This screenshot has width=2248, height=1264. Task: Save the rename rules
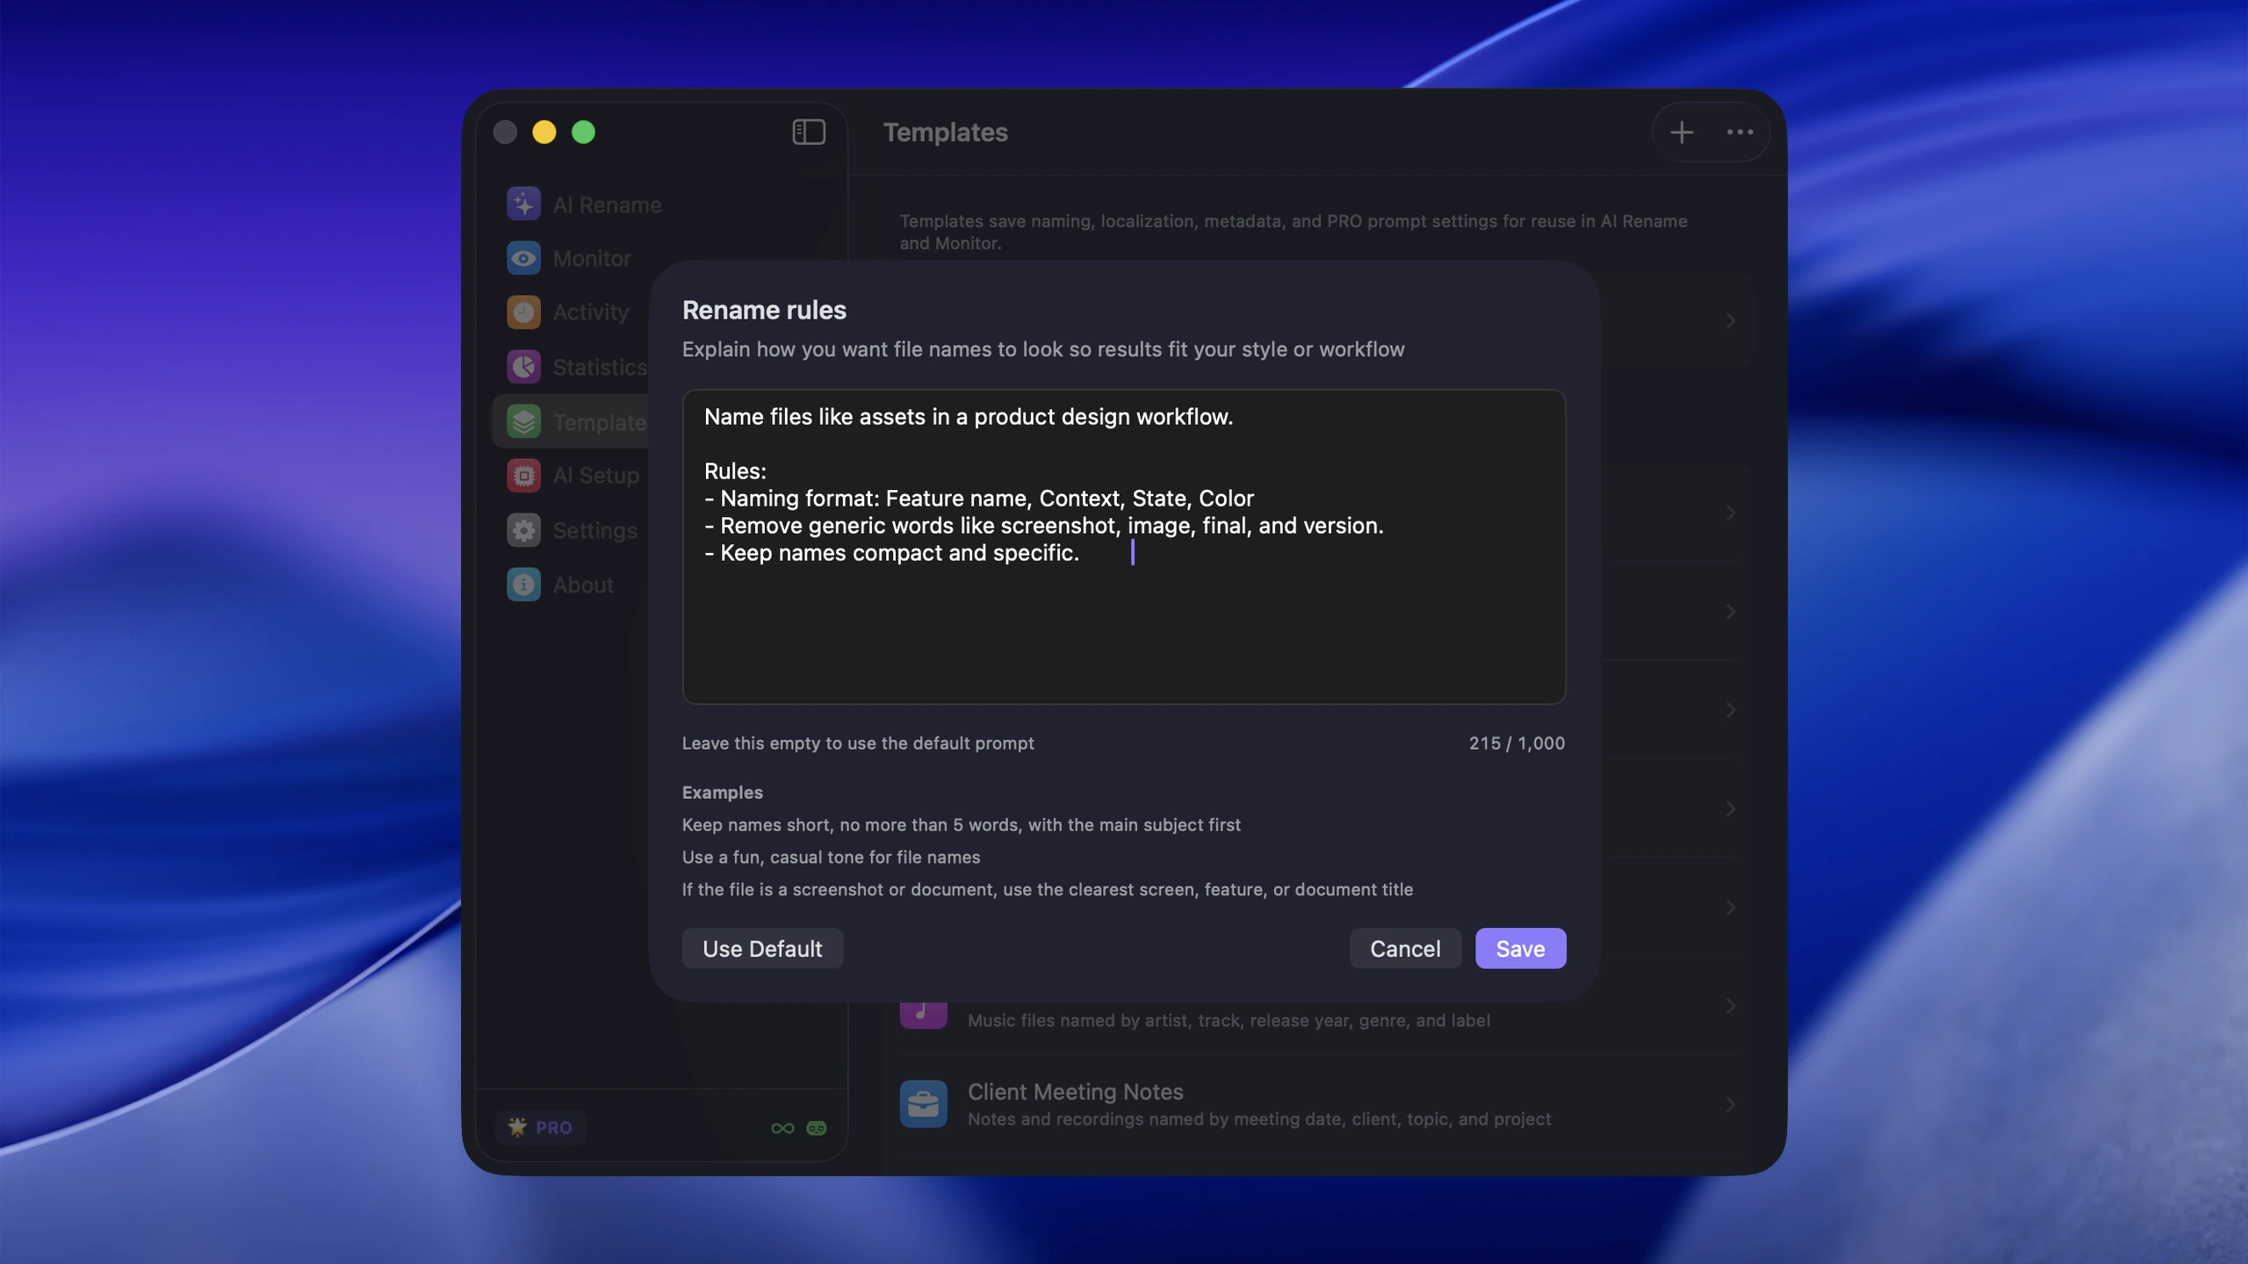[x=1520, y=948]
